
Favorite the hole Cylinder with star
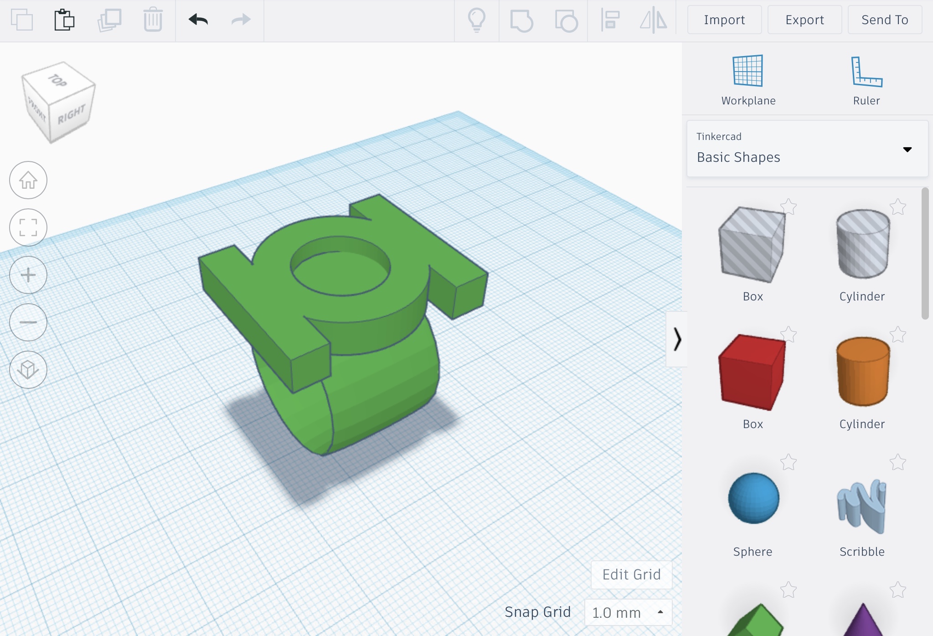pos(897,207)
